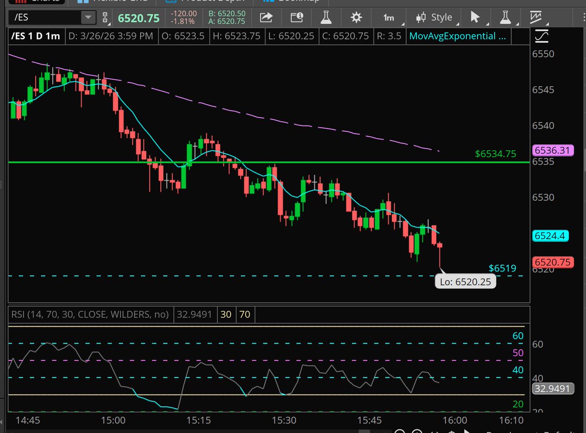Open the Style menu button
The height and width of the screenshot is (433, 586).
click(434, 18)
